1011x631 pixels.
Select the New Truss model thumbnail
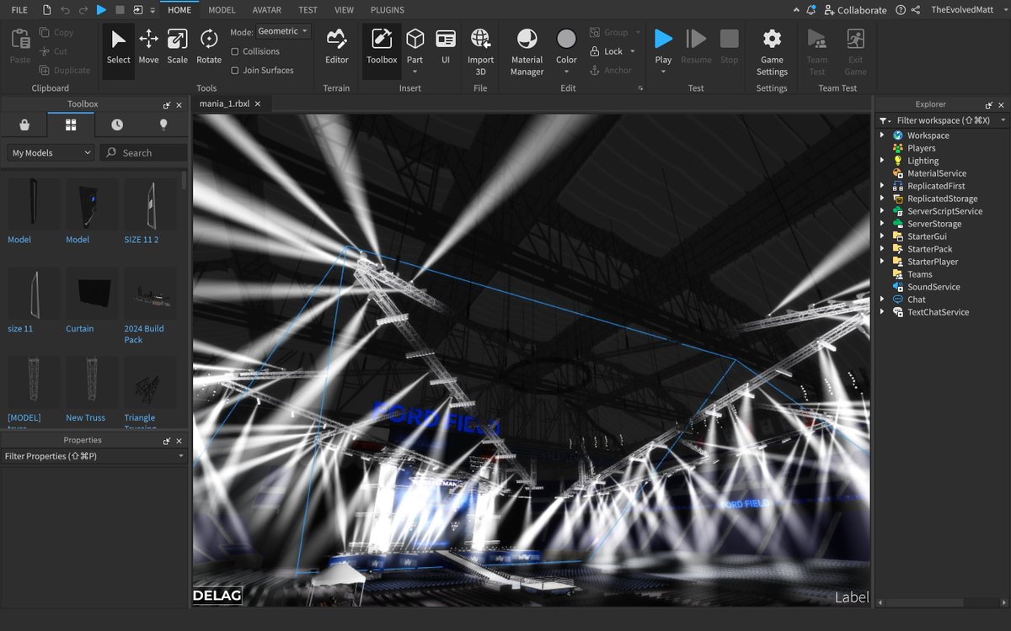92,383
